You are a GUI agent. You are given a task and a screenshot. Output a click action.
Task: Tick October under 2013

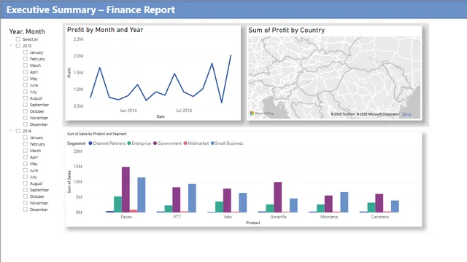[x=26, y=111]
